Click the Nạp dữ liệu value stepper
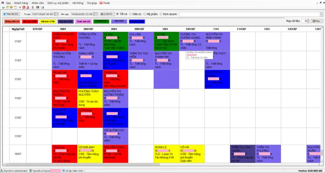This screenshot has height=173, width=325. point(308,21)
